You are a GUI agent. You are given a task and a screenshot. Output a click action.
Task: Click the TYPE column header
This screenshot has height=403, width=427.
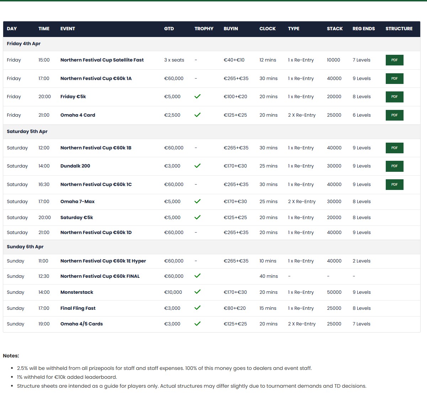(294, 29)
